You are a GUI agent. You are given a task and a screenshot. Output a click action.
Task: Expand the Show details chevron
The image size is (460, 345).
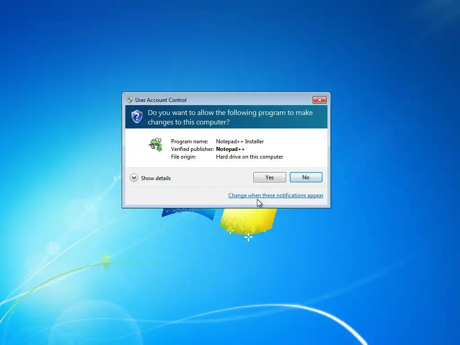[134, 178]
